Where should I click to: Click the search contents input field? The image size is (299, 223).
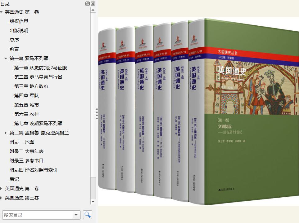point(37,215)
